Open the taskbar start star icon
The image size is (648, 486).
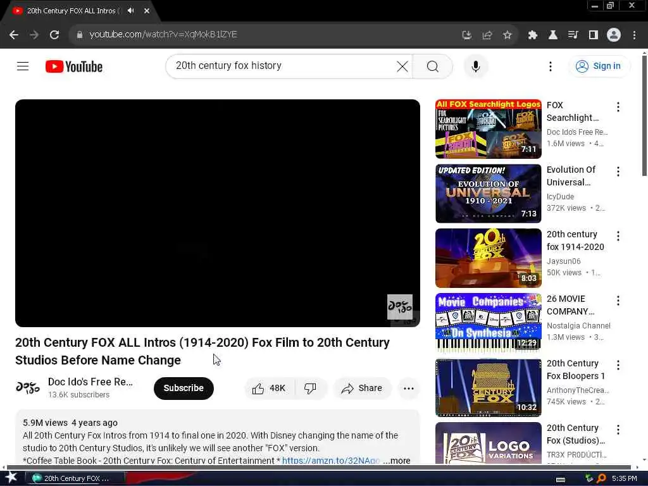(11, 478)
